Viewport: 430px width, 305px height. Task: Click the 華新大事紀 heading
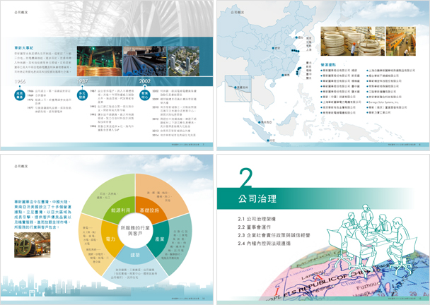click(24, 48)
